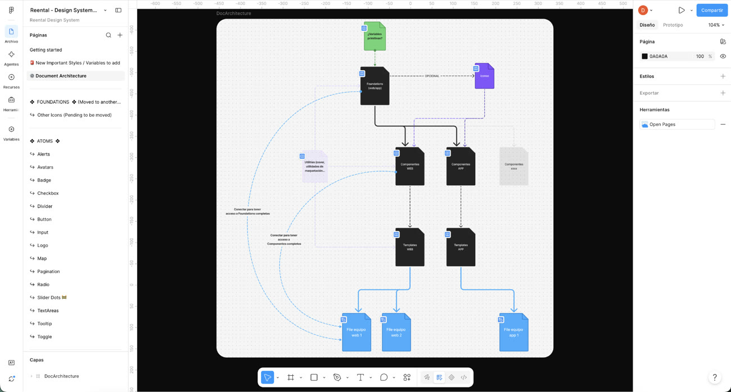Select the Rectangle shape tool

(x=314, y=377)
